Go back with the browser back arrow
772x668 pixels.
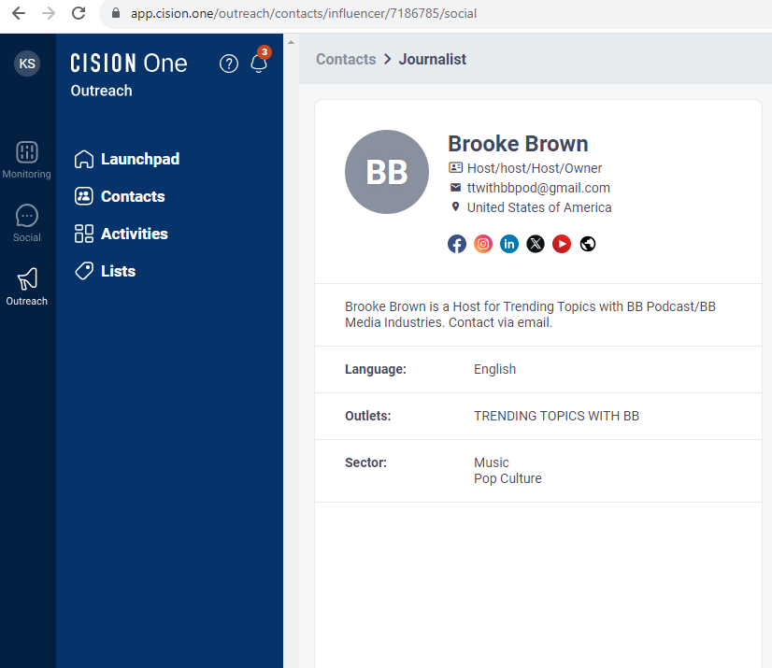tap(19, 13)
